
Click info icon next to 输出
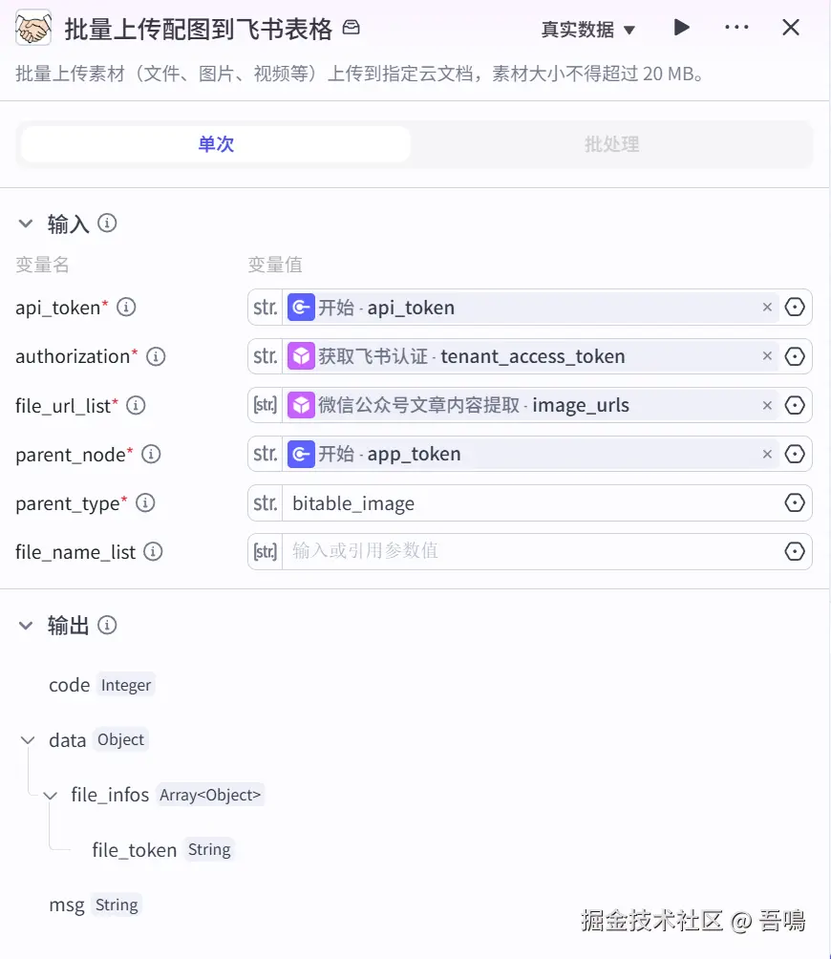(x=107, y=625)
